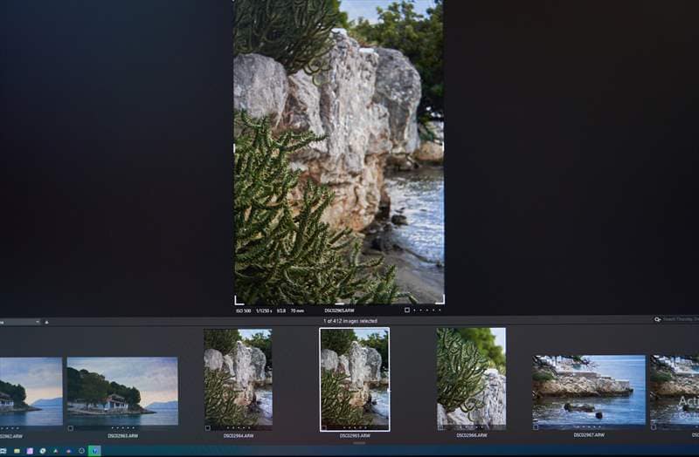
Task: Click rating dots under DSC02963.ARW thumbnail
Action: (122, 428)
